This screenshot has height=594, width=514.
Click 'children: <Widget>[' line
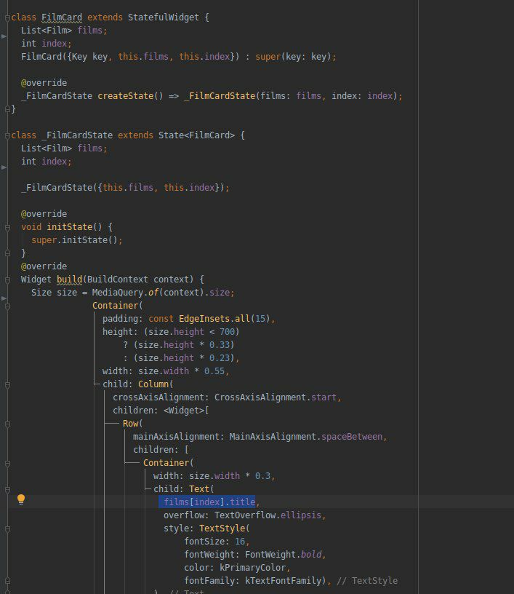tap(161, 411)
